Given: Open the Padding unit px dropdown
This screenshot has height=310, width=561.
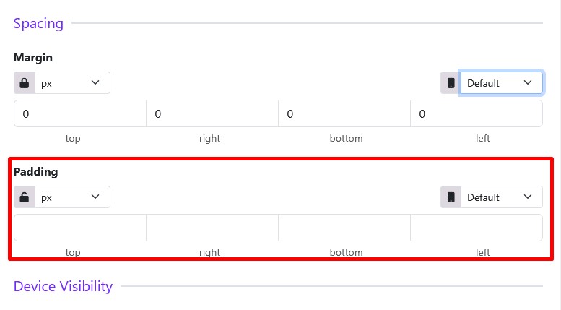Looking at the screenshot, I should (x=72, y=197).
